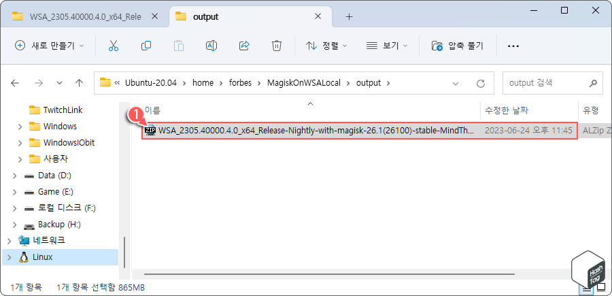Select Network in navigation pane
The height and width of the screenshot is (296, 612).
pos(48,240)
